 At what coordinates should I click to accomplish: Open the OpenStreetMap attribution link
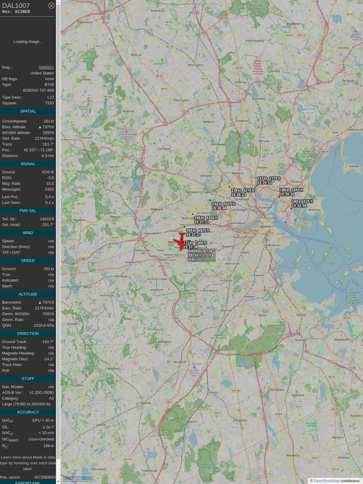click(327, 481)
